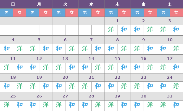Screen dimensions: 183x111
Task: Click the blue 男 cell under 月 (Monday)
Action: click(x=33, y=12)
